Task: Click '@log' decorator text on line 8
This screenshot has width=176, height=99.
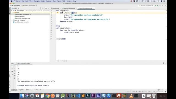Action: click(x=58, y=26)
